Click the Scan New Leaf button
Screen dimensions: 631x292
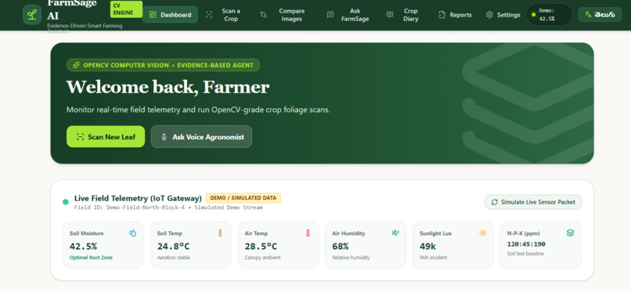click(106, 137)
